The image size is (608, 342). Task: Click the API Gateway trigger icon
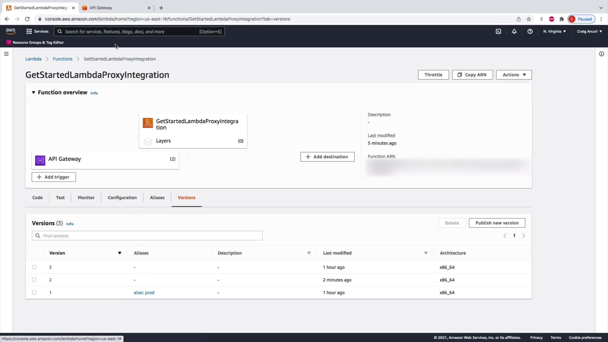tap(40, 160)
